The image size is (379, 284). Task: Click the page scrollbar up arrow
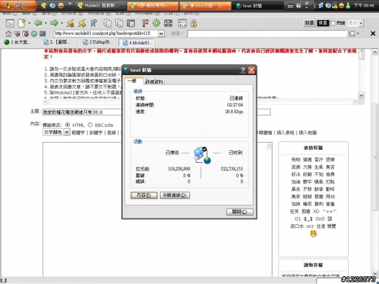pos(375,51)
